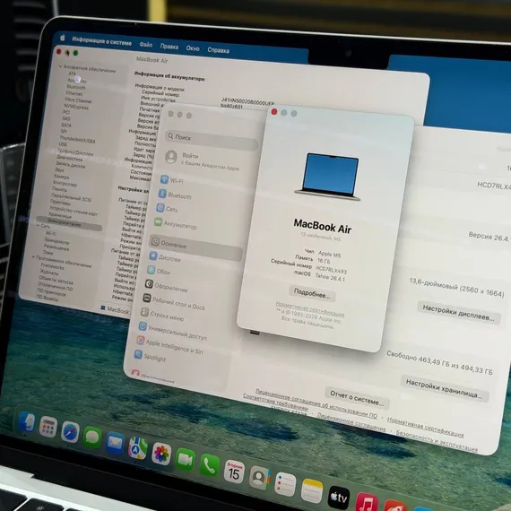Open Finder from the Dock
Viewport: 511px width, 511px height.
(x=27, y=422)
